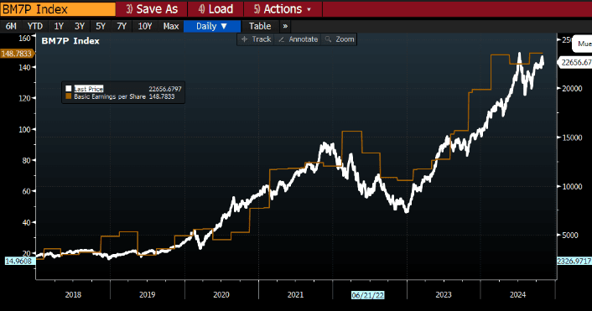This screenshot has height=311, width=592.
Task: Click orange Basic Earnings per Share swatch
Action: click(68, 96)
